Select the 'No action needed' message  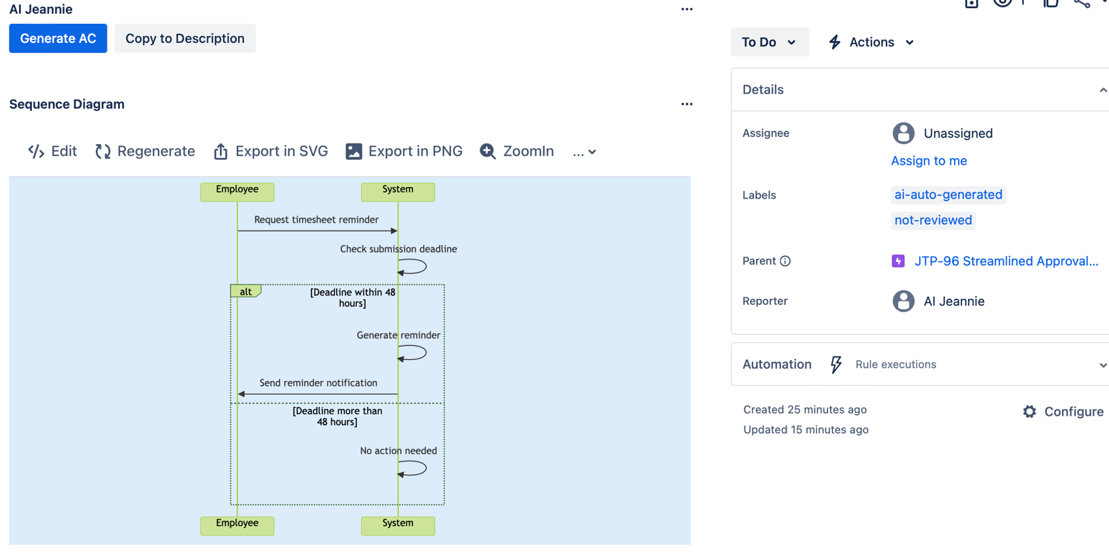click(x=399, y=451)
